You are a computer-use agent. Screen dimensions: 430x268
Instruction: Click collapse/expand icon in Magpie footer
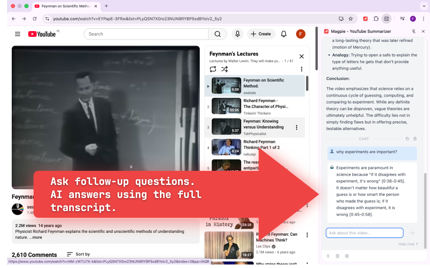[328, 256]
